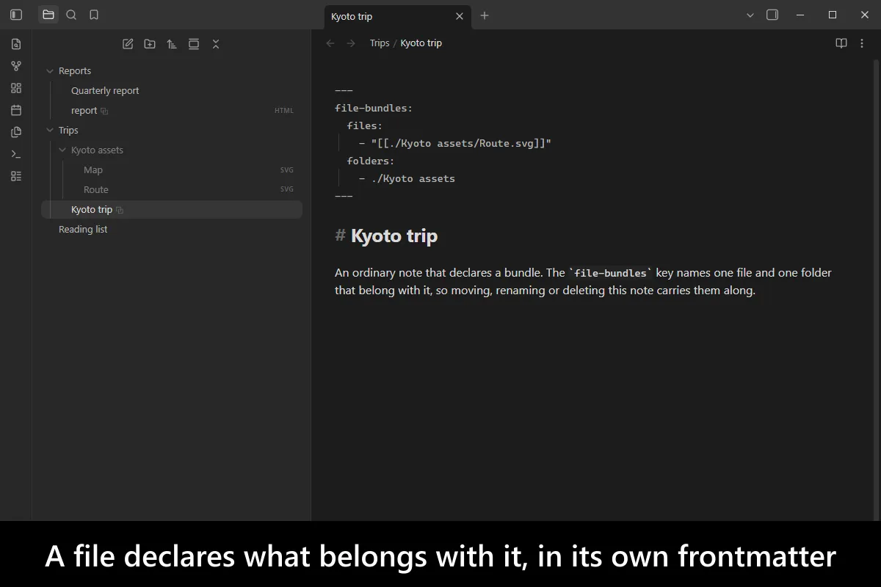Open the quick switcher ribbon icon

16,44
